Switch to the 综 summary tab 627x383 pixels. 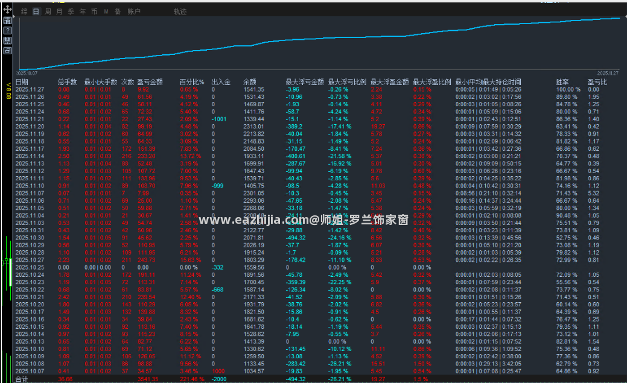24,11
